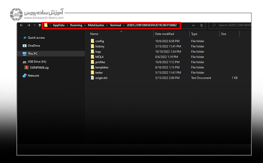Select This PC in navigation pane
This screenshot has height=163, width=263.
33,54
